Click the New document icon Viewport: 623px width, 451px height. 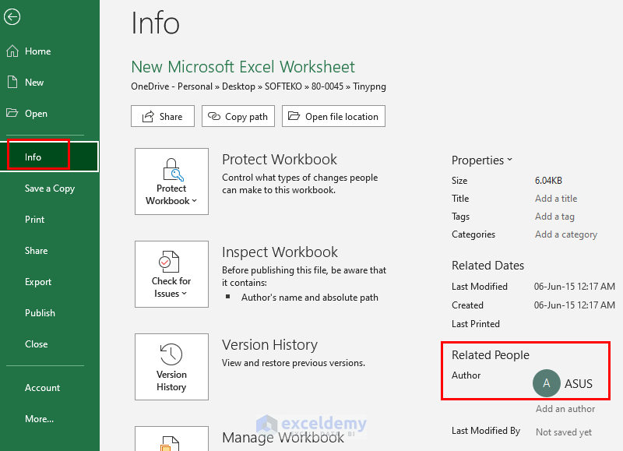click(x=12, y=83)
